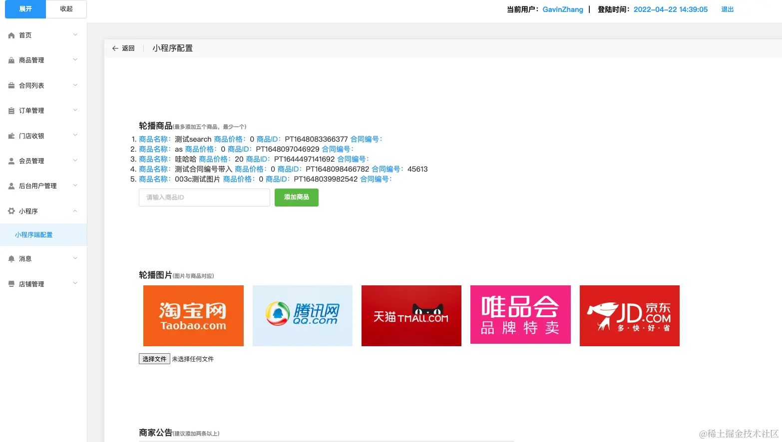Collapse the 小程序 menu chevron
The image size is (782, 442).
(75, 211)
